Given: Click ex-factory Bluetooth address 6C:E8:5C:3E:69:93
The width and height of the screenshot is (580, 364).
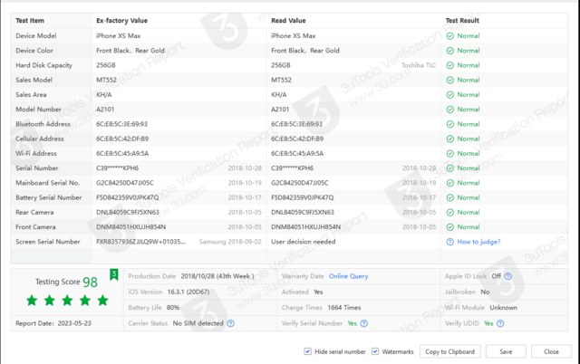Looking at the screenshot, I should click(x=121, y=124).
